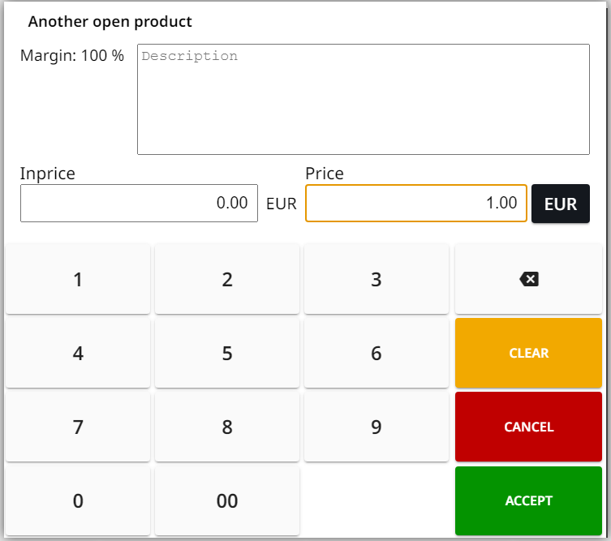The image size is (611, 541).
Task: Enter digit 7 using the keypad
Action: [x=78, y=427]
